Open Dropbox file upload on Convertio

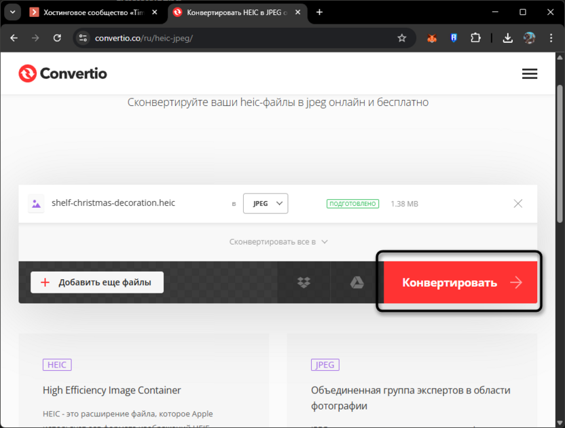[304, 282]
